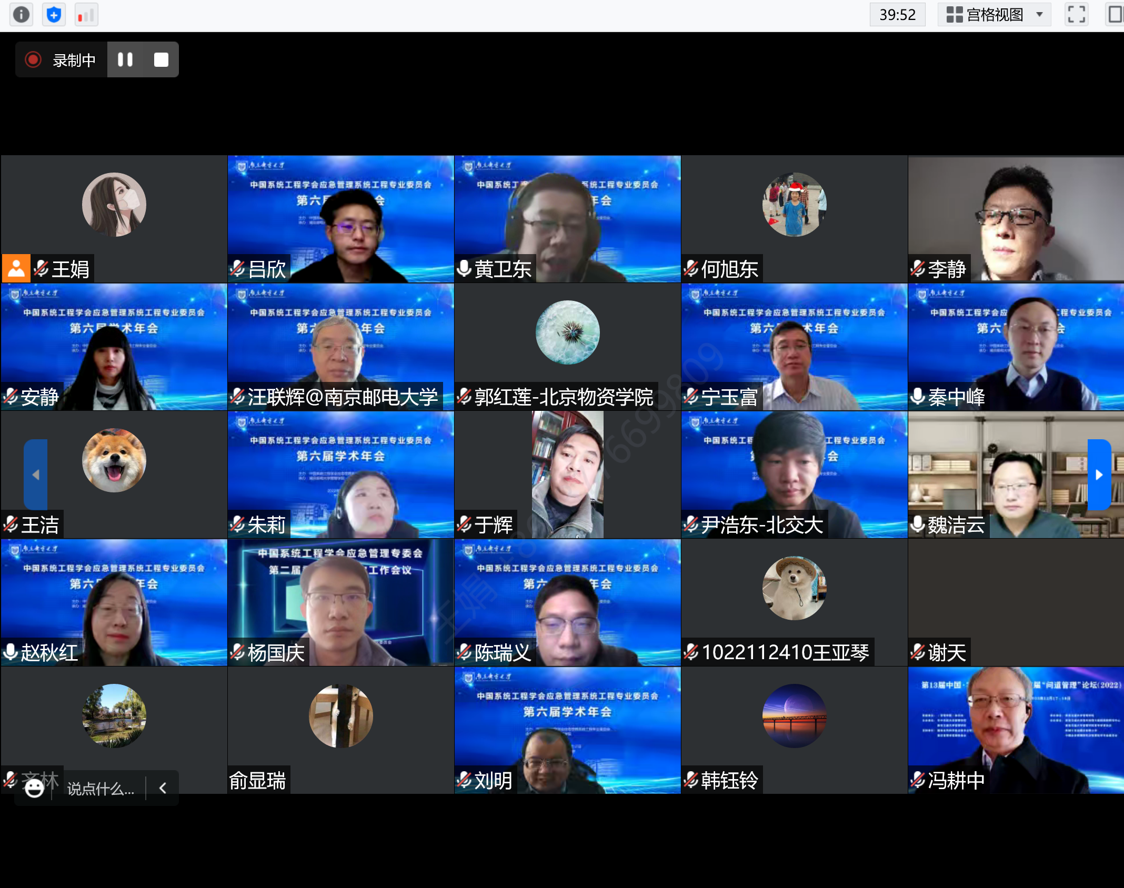Check the network signal status icon
Image resolution: width=1124 pixels, height=888 pixels.
pos(86,14)
